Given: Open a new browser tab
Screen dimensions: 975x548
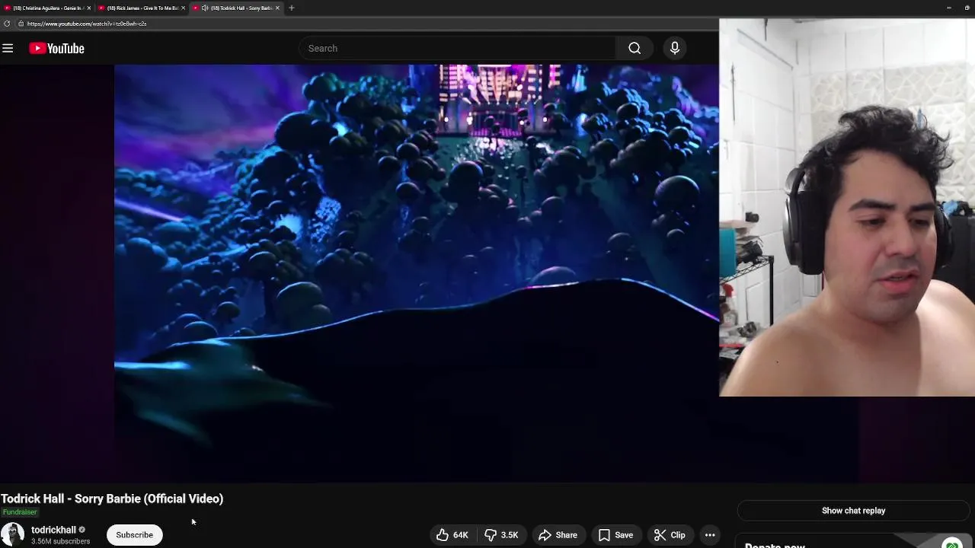Looking at the screenshot, I should 291,8.
